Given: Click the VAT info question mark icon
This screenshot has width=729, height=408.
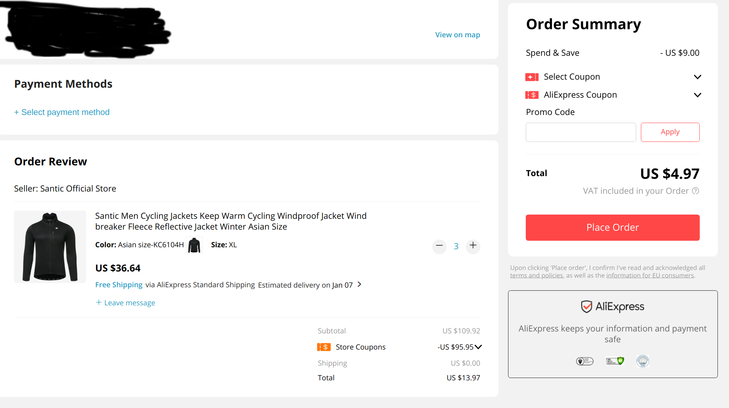Looking at the screenshot, I should [x=696, y=191].
